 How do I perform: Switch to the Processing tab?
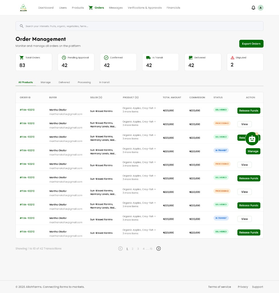[84, 82]
